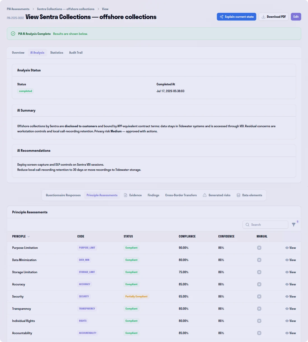View the Data Minimization assessment
Viewport: 308px width, 342px height.
coord(291,260)
